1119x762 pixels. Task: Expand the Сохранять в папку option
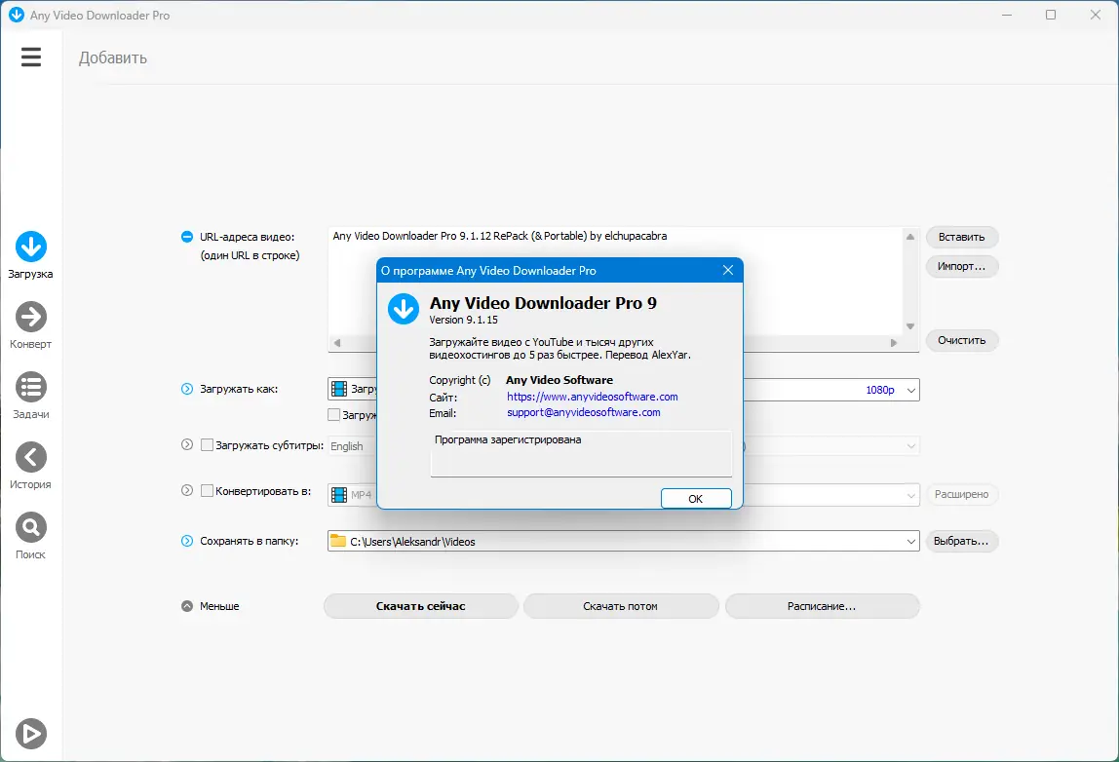pyautogui.click(x=187, y=541)
